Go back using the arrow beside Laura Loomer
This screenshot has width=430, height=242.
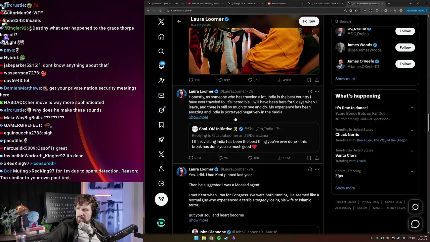179,21
